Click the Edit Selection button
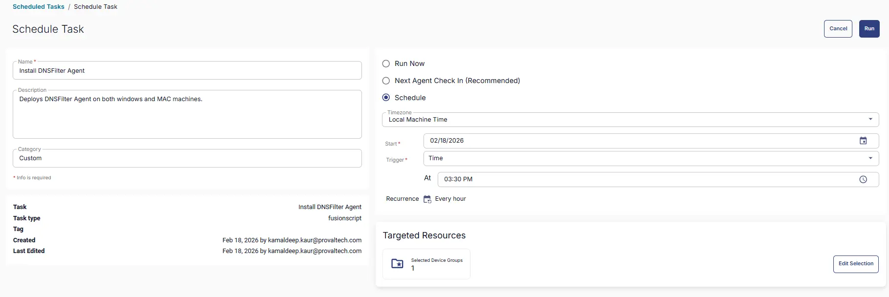This screenshot has height=297, width=889. pos(856,264)
